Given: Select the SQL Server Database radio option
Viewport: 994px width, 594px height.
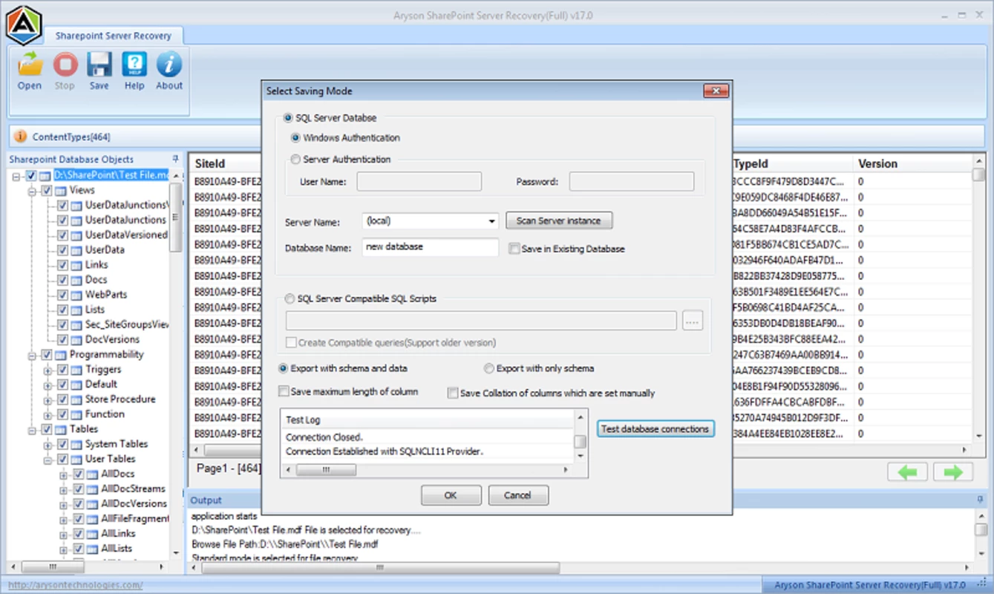Looking at the screenshot, I should point(289,118).
